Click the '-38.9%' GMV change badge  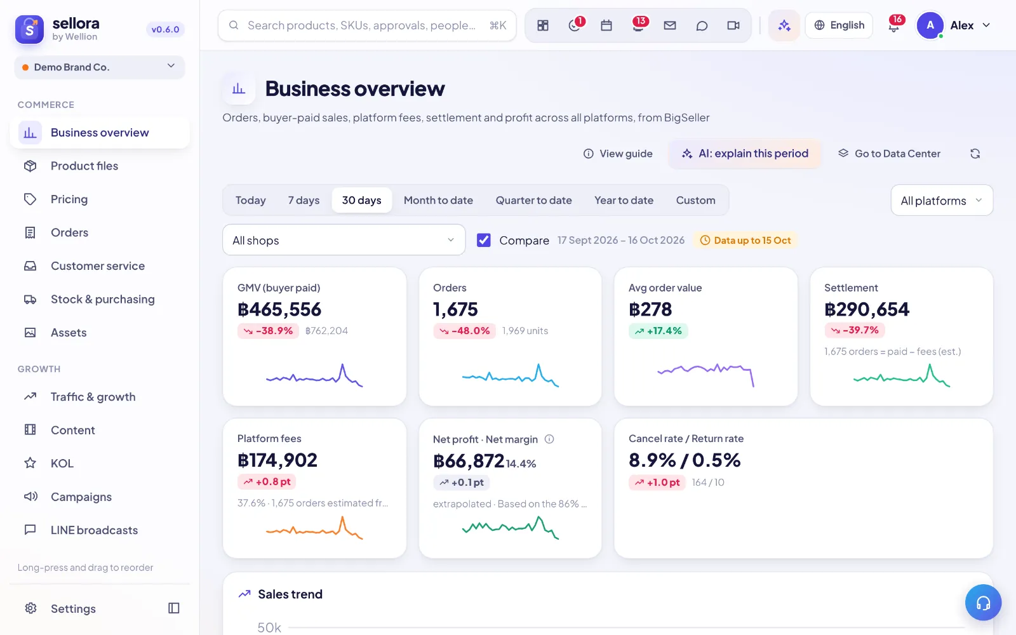(x=268, y=331)
